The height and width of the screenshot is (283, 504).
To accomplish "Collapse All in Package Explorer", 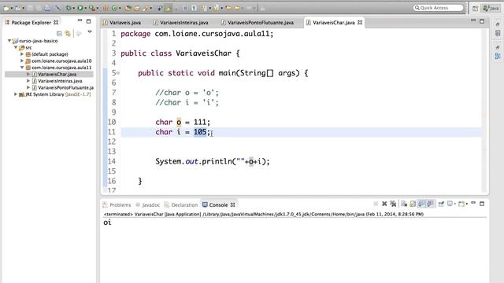I will pyautogui.click(x=59, y=33).
